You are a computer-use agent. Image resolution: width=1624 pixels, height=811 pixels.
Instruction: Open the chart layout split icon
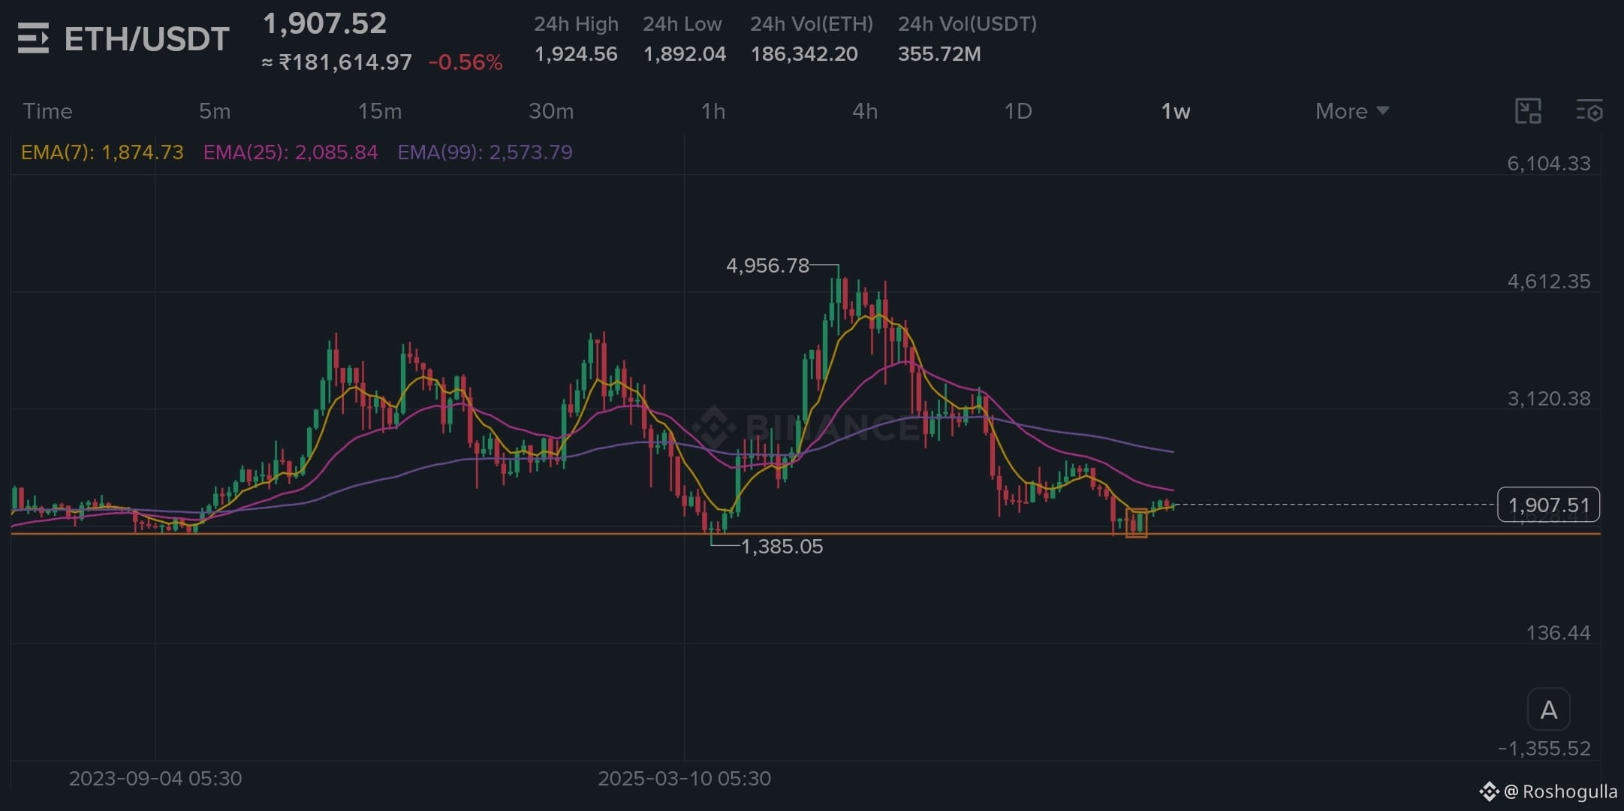coord(1528,111)
